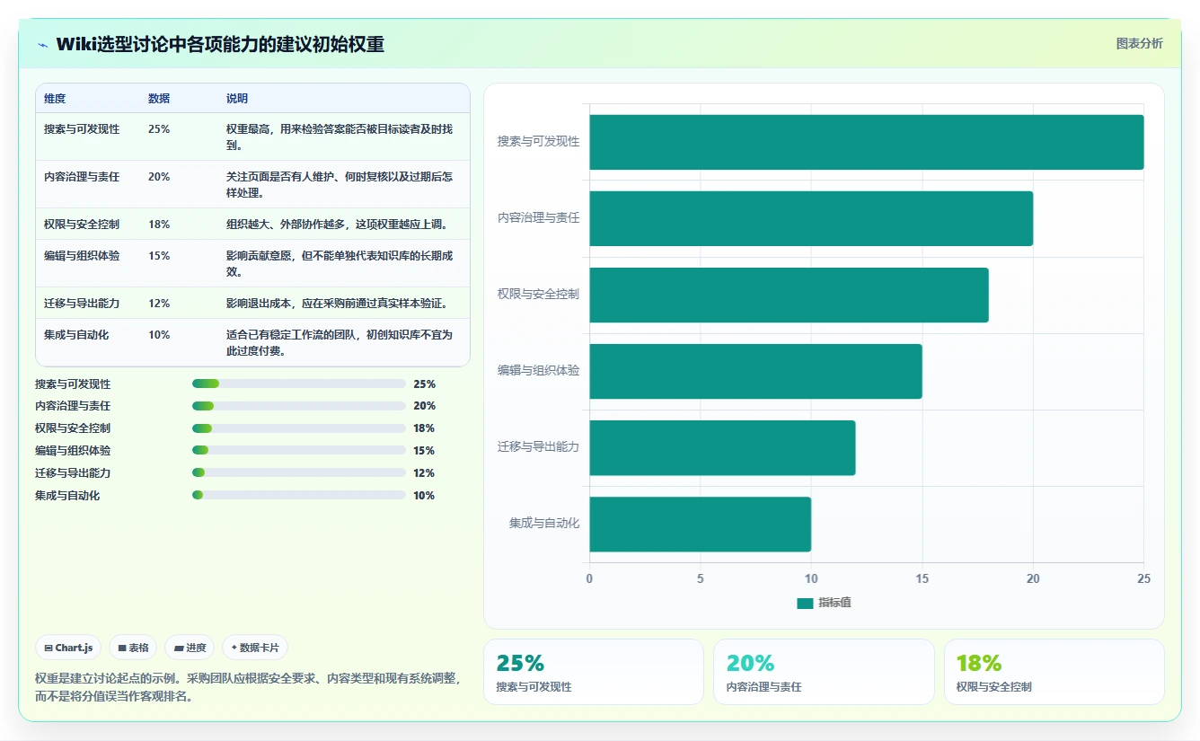
Task: Click the description starting 适合已有稳定工作流的团队
Action: coord(340,343)
